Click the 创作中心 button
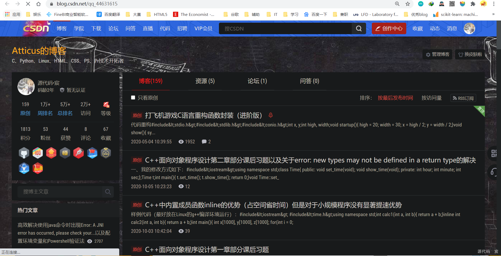This screenshot has width=501, height=256. coord(389,28)
